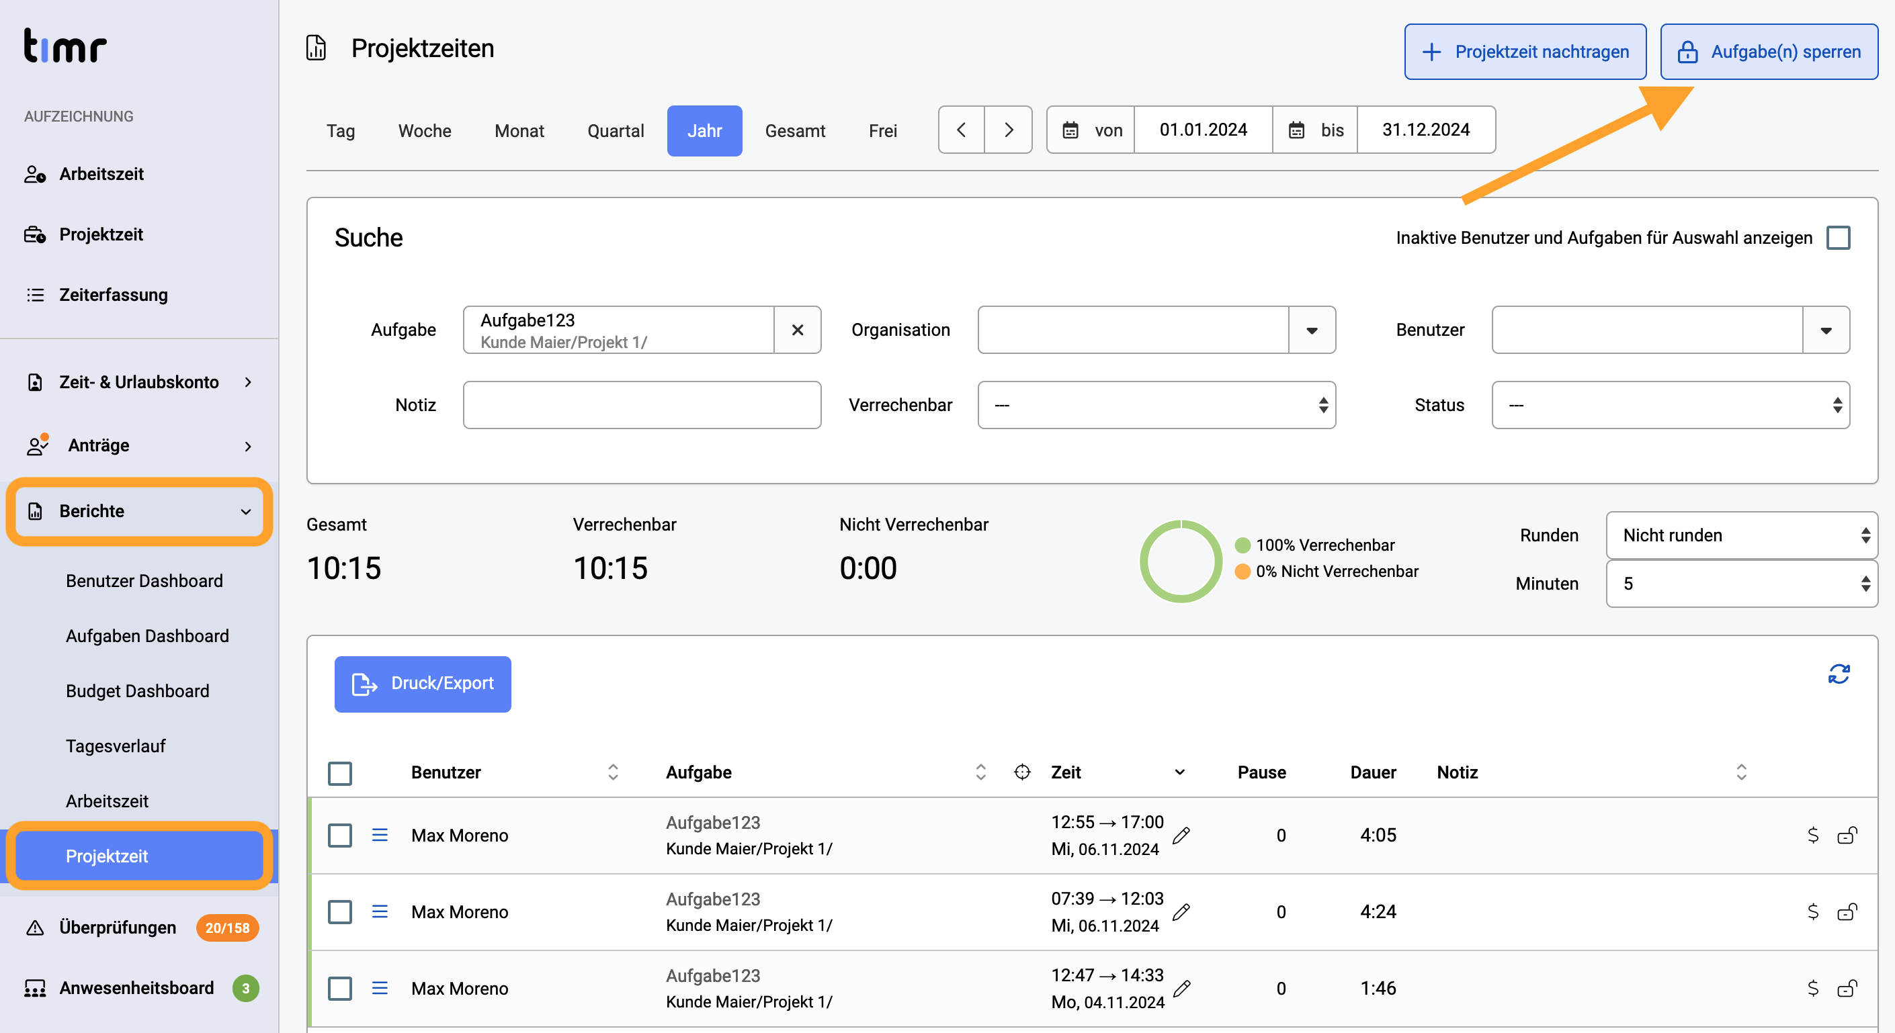Select checkbox for 07:39 → 12:03 entry

(x=339, y=912)
